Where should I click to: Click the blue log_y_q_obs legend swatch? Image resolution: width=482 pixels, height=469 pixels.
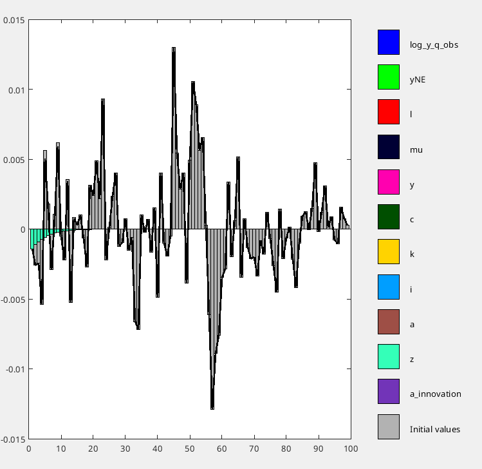coord(388,43)
